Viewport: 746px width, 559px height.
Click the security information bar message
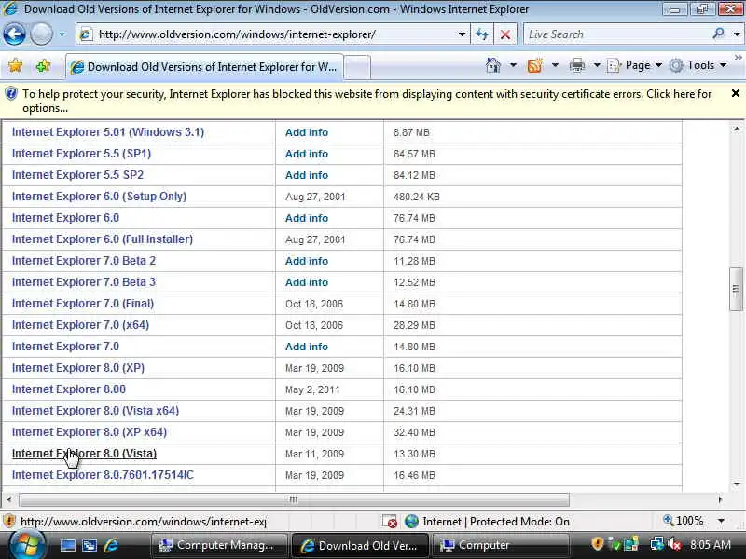366,101
